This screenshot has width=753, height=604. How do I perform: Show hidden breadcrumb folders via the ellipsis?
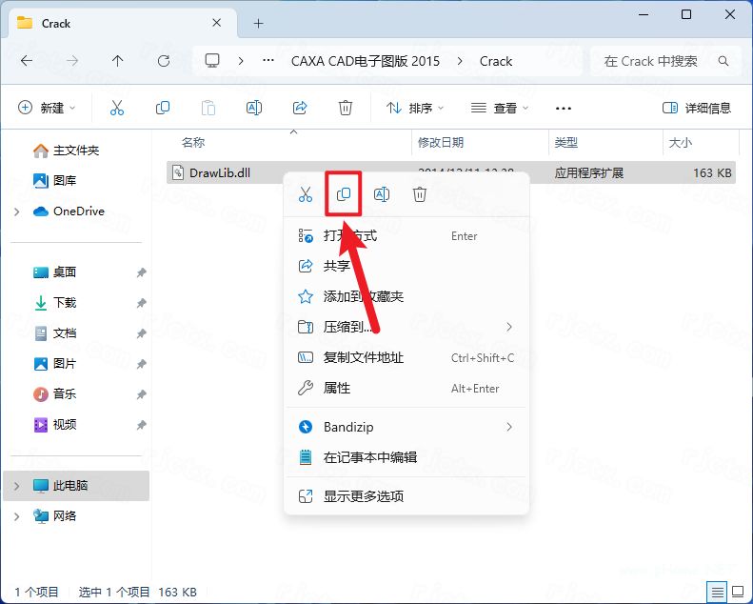pyautogui.click(x=268, y=61)
